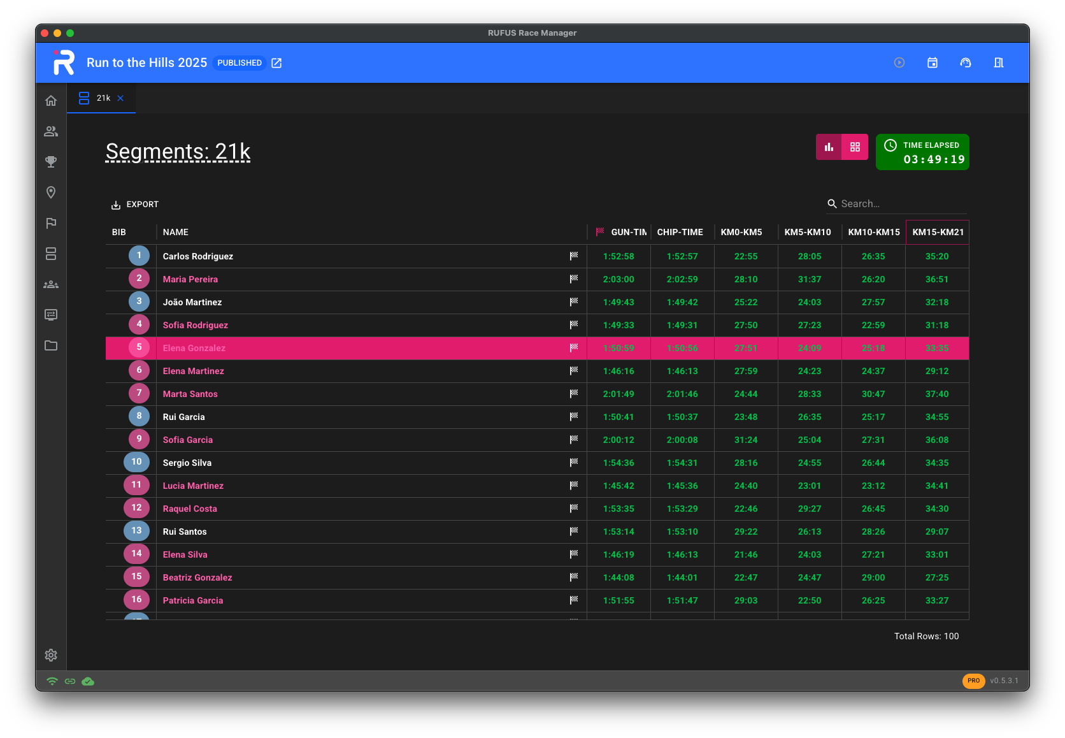
Task: Click the EXPORT button
Action: coord(135,205)
